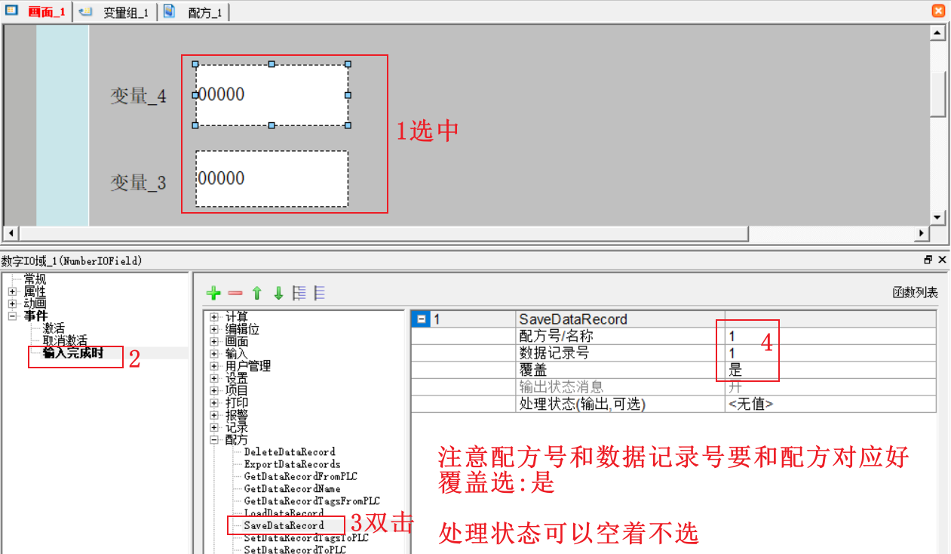The image size is (951, 554).
Task: Click the 配方_1 tab recipe icon
Action: coord(170,11)
